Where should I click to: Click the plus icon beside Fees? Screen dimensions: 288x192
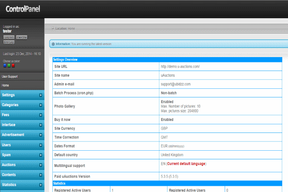coord(40,115)
